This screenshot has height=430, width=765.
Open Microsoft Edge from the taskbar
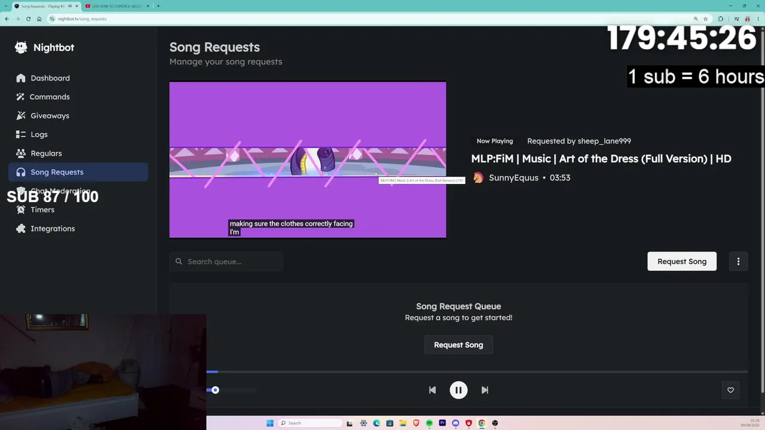pos(377,423)
